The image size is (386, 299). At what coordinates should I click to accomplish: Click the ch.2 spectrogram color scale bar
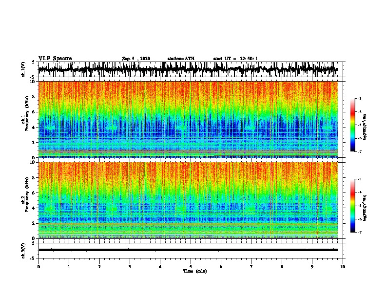352,206
